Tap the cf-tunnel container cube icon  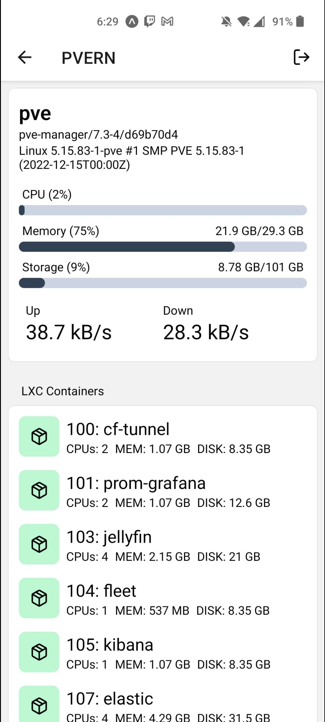tap(39, 436)
